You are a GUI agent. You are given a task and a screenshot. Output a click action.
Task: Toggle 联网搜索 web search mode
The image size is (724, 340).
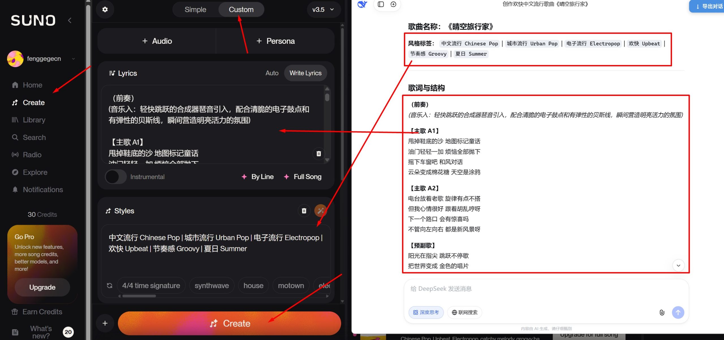[x=464, y=312]
